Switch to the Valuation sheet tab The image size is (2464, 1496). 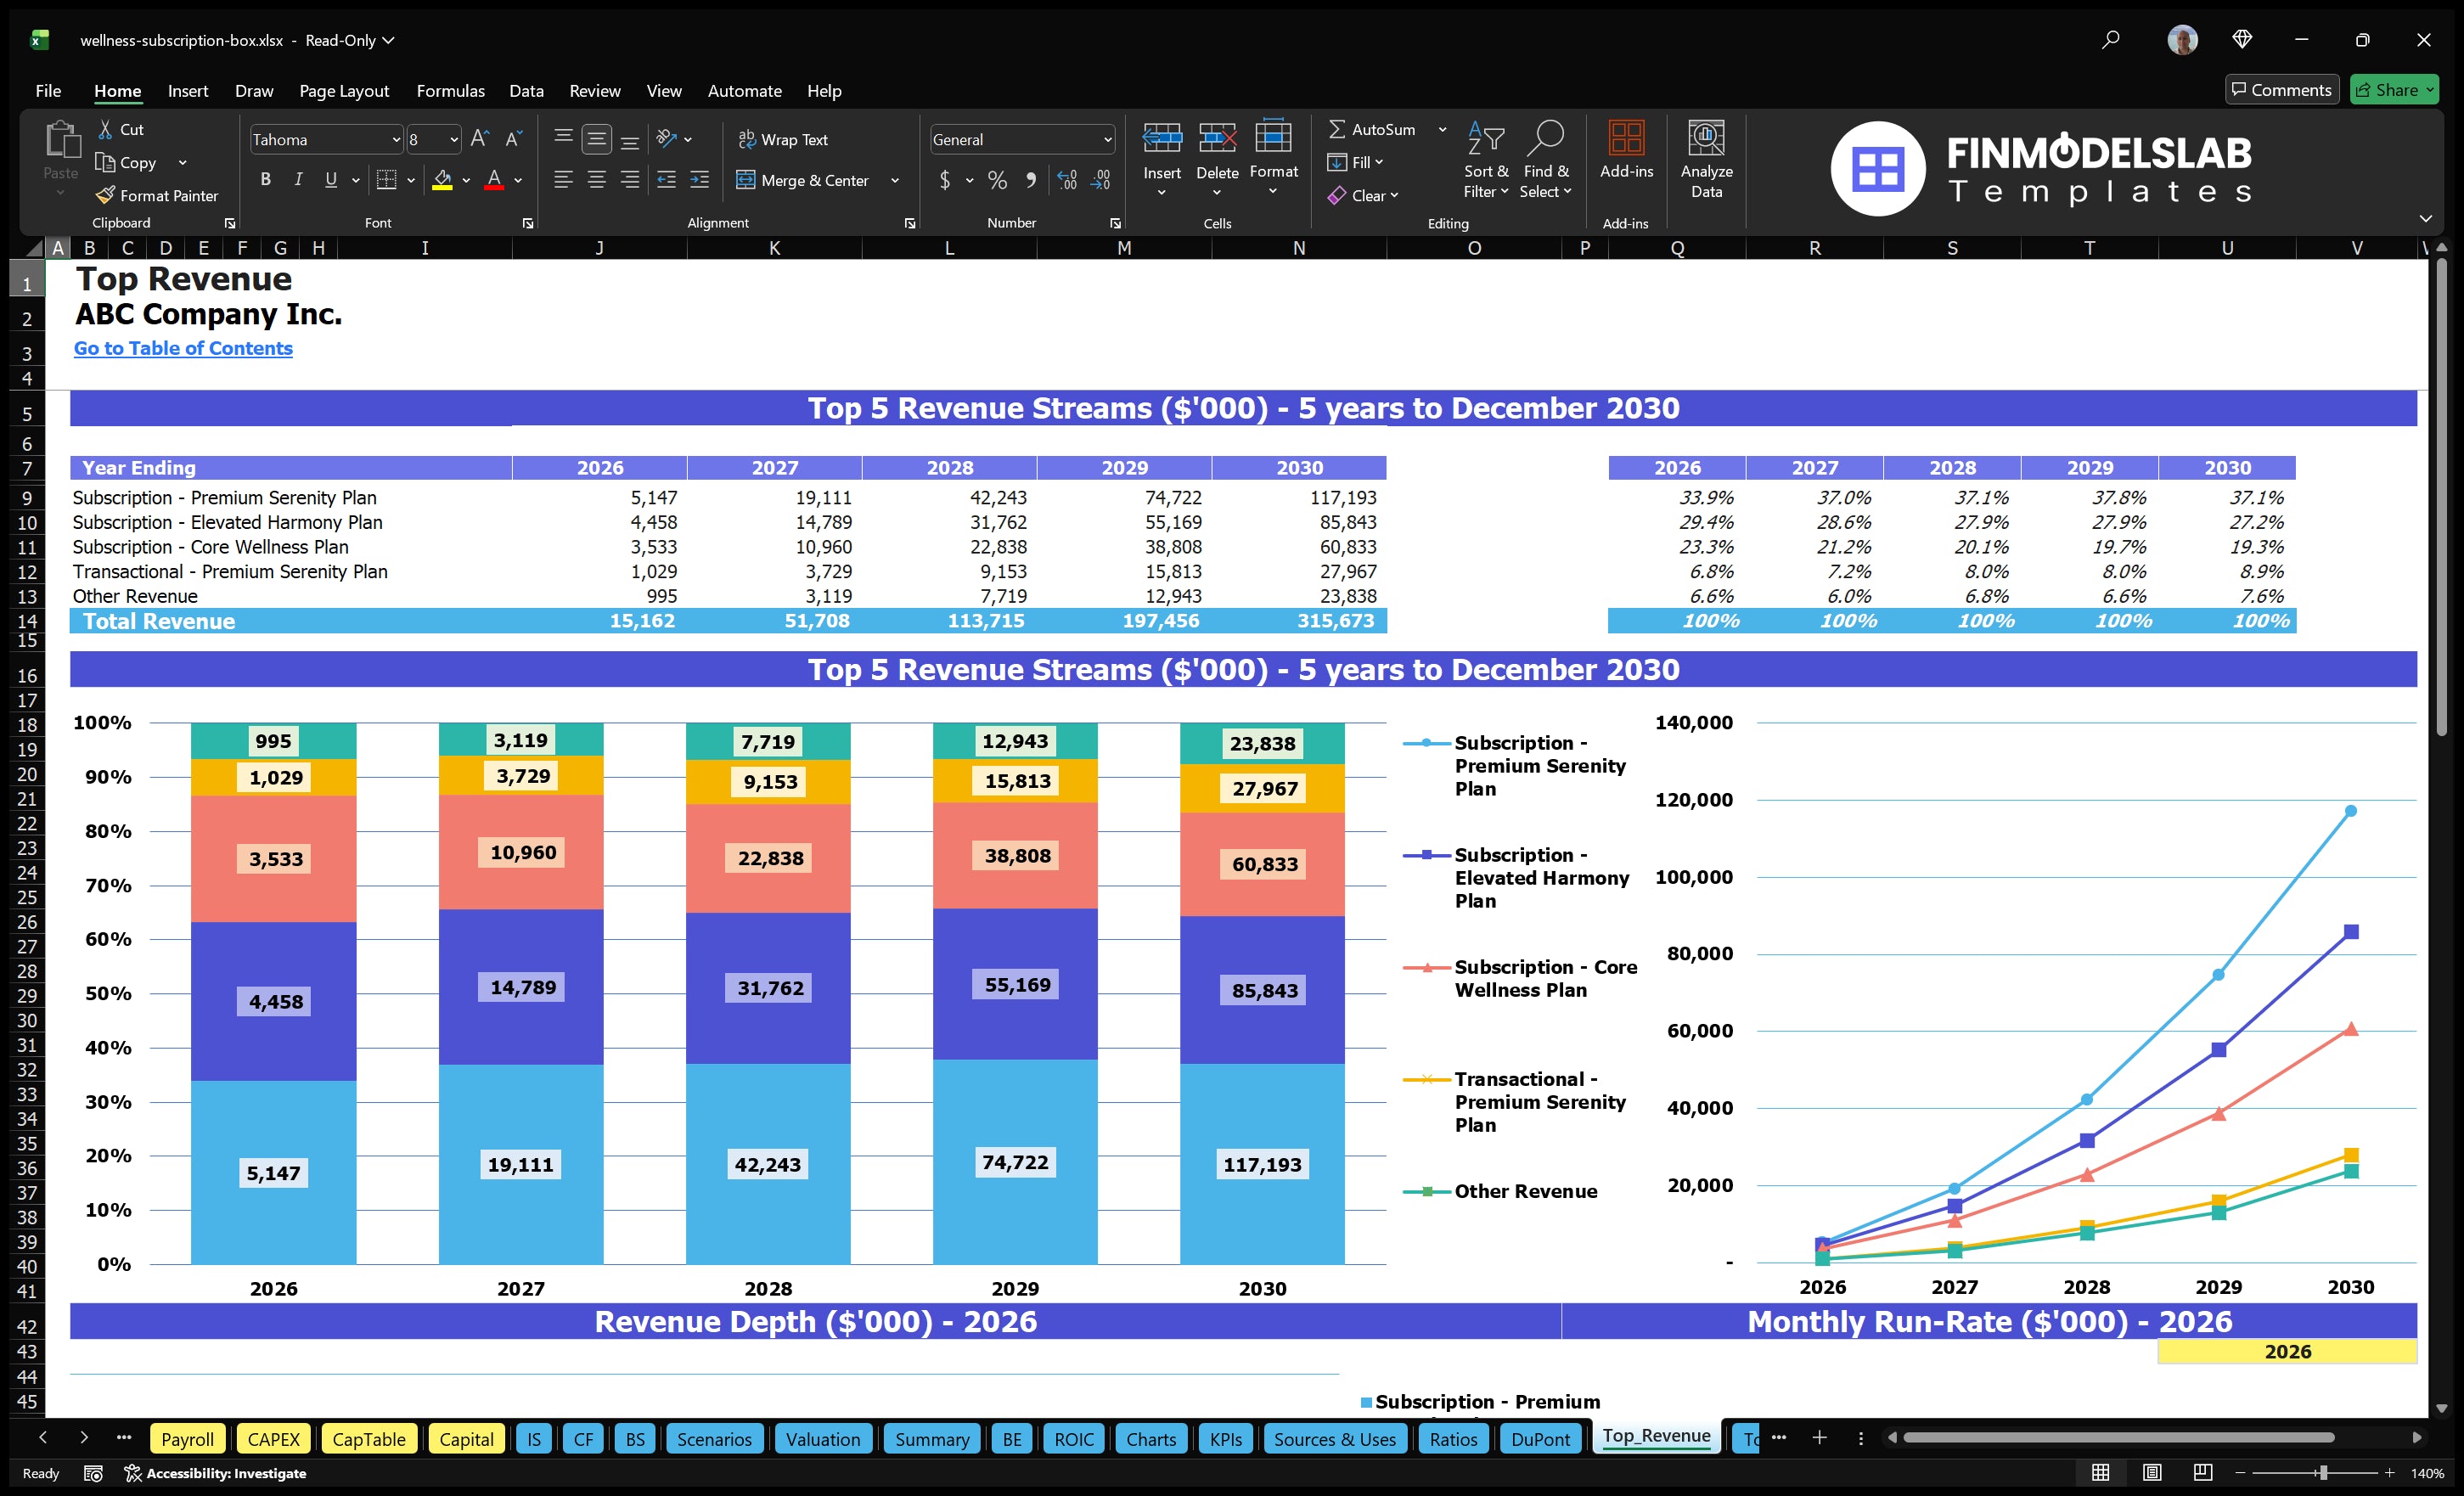[822, 1439]
